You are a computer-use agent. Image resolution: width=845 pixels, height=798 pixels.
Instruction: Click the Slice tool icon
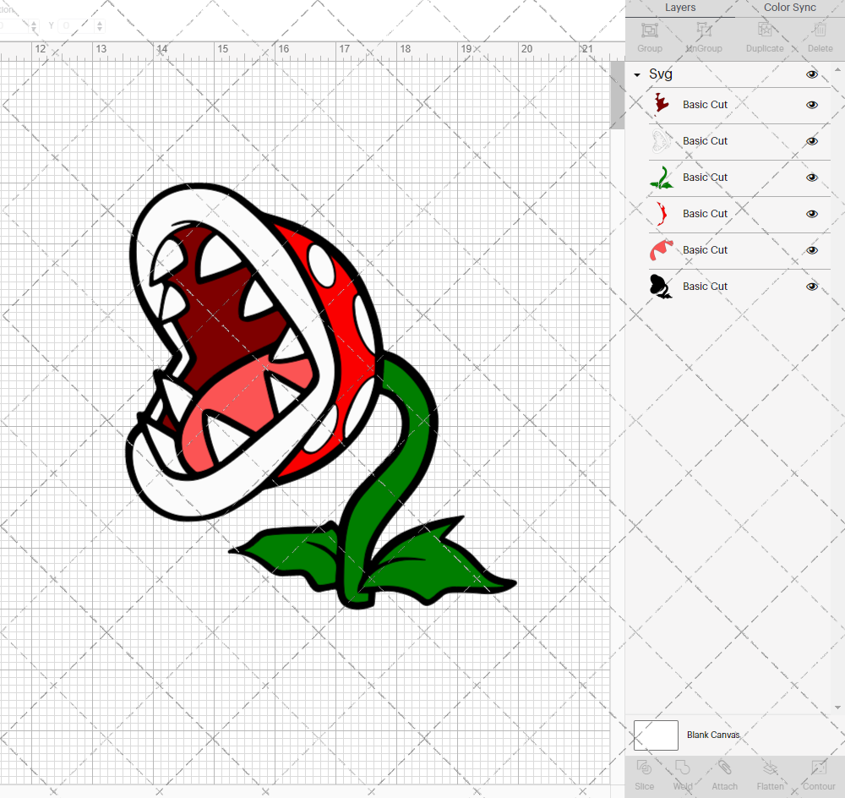[644, 768]
